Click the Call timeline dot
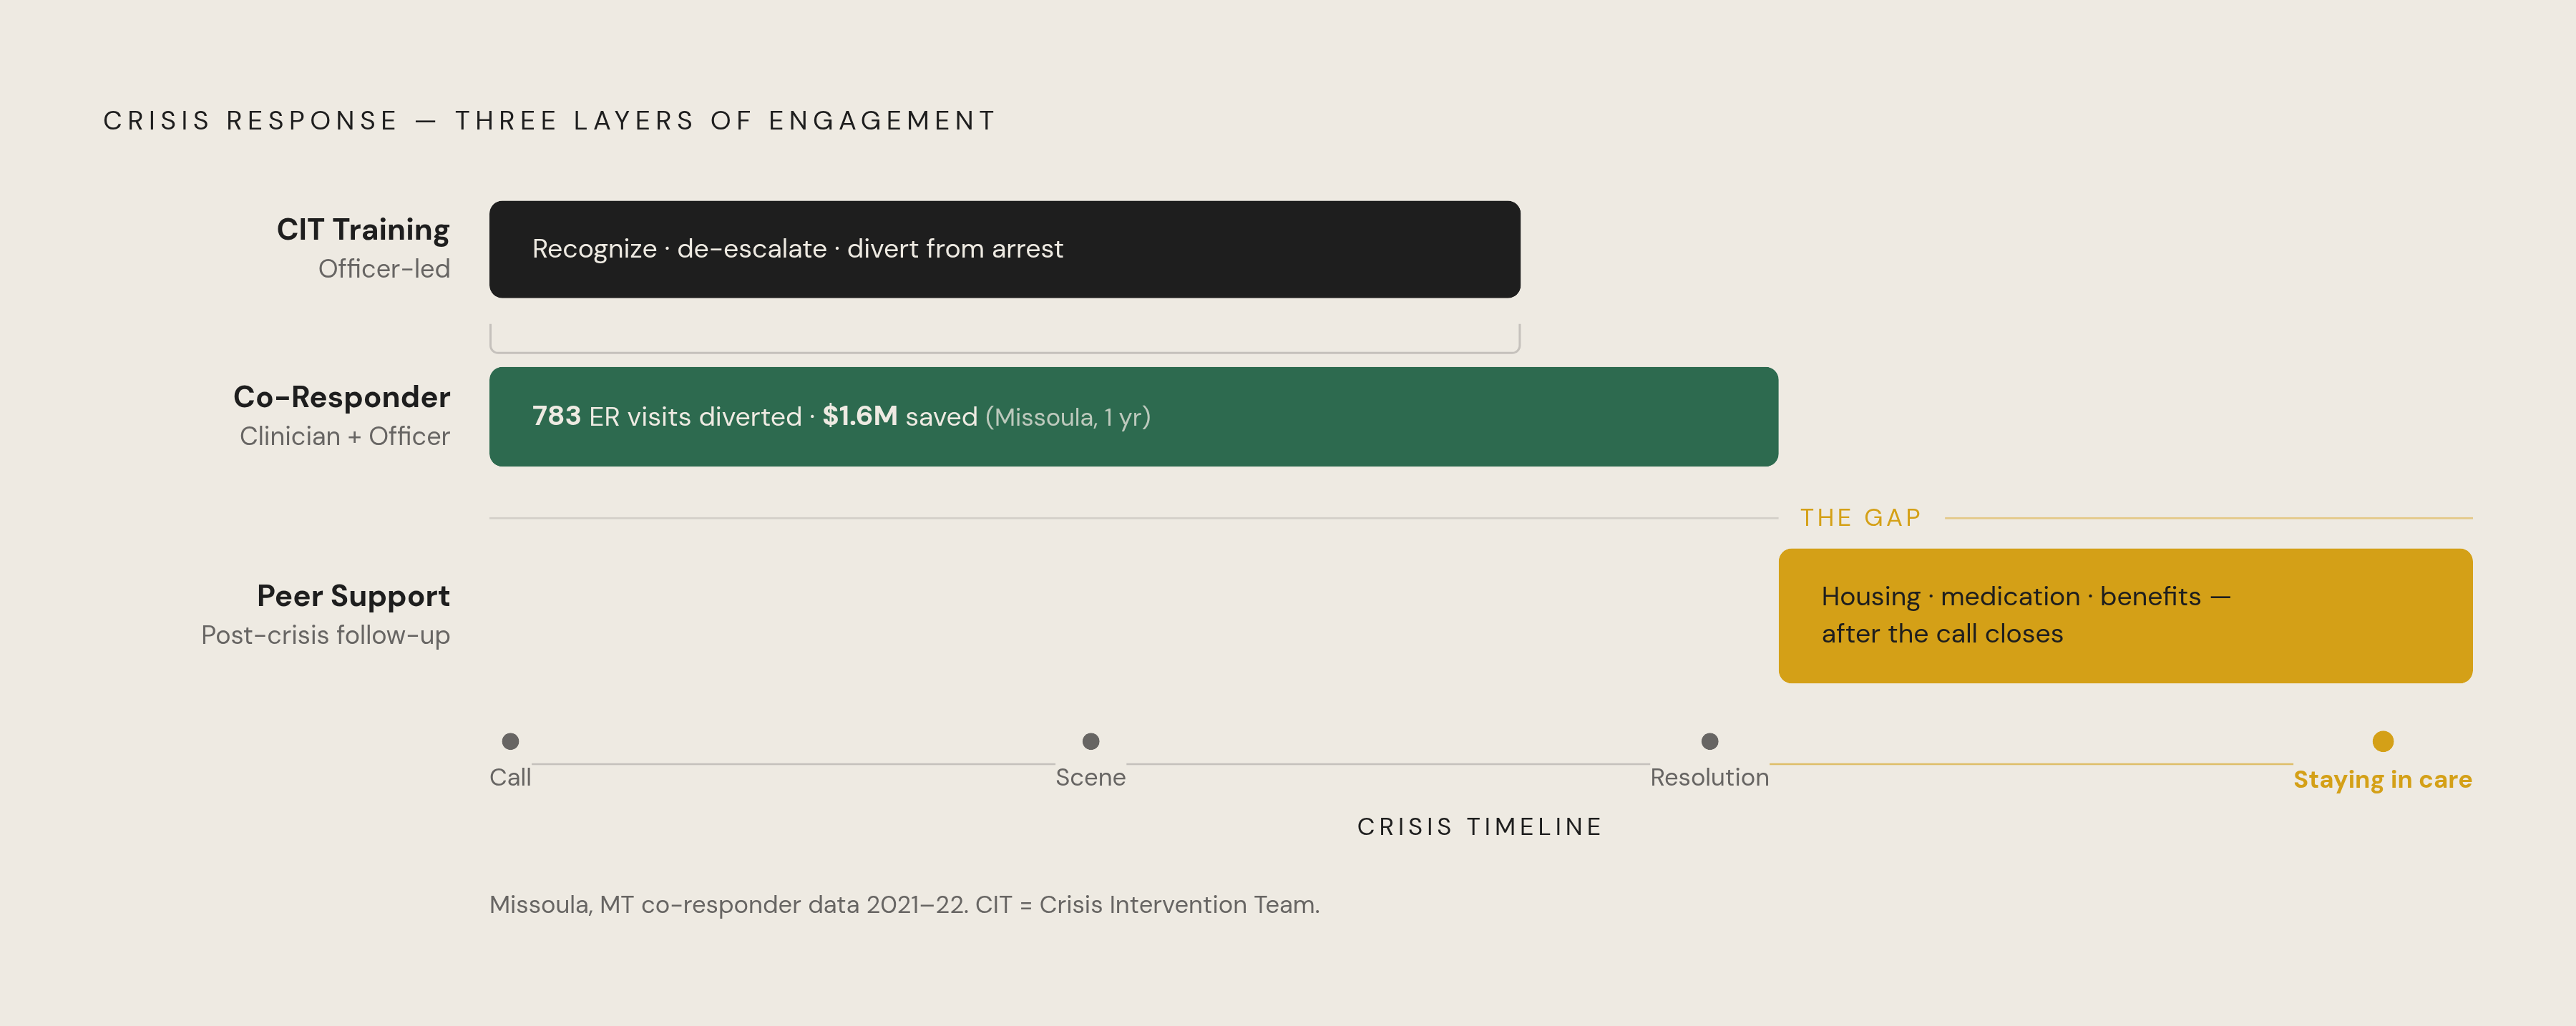Image resolution: width=2576 pixels, height=1026 pixels. [510, 741]
